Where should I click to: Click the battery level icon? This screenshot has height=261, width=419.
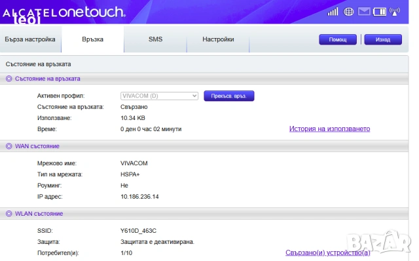pyautogui.click(x=380, y=12)
